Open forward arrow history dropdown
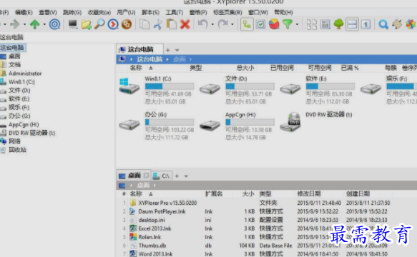Screen dimensions: 417x257 tap(24, 24)
